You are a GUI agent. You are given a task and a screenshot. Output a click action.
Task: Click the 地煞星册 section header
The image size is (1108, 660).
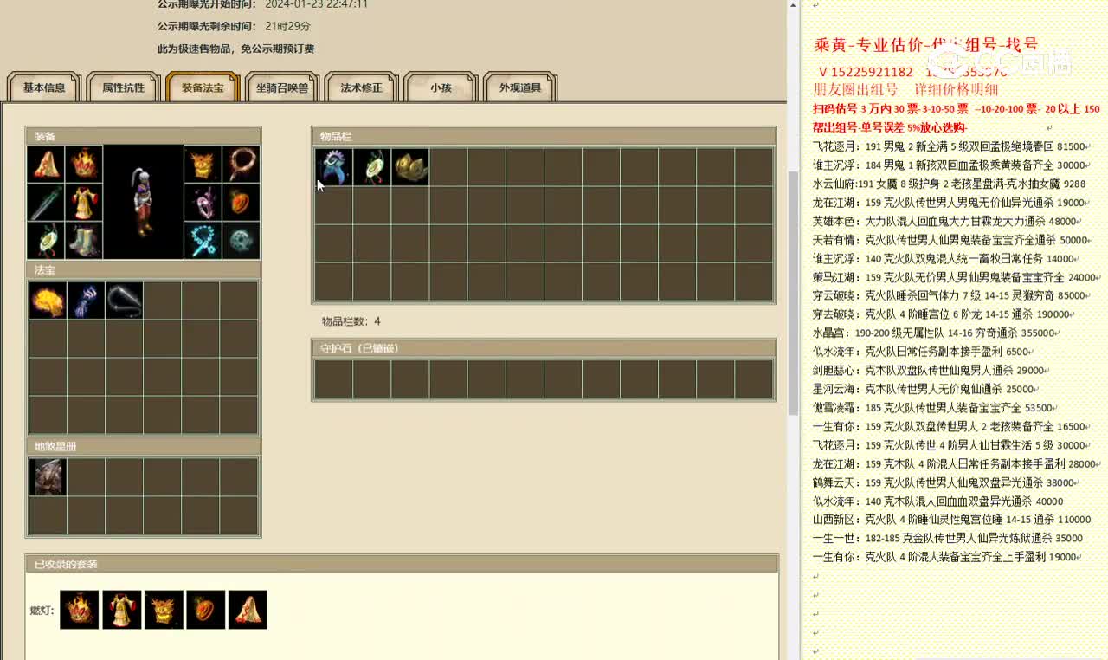143,446
